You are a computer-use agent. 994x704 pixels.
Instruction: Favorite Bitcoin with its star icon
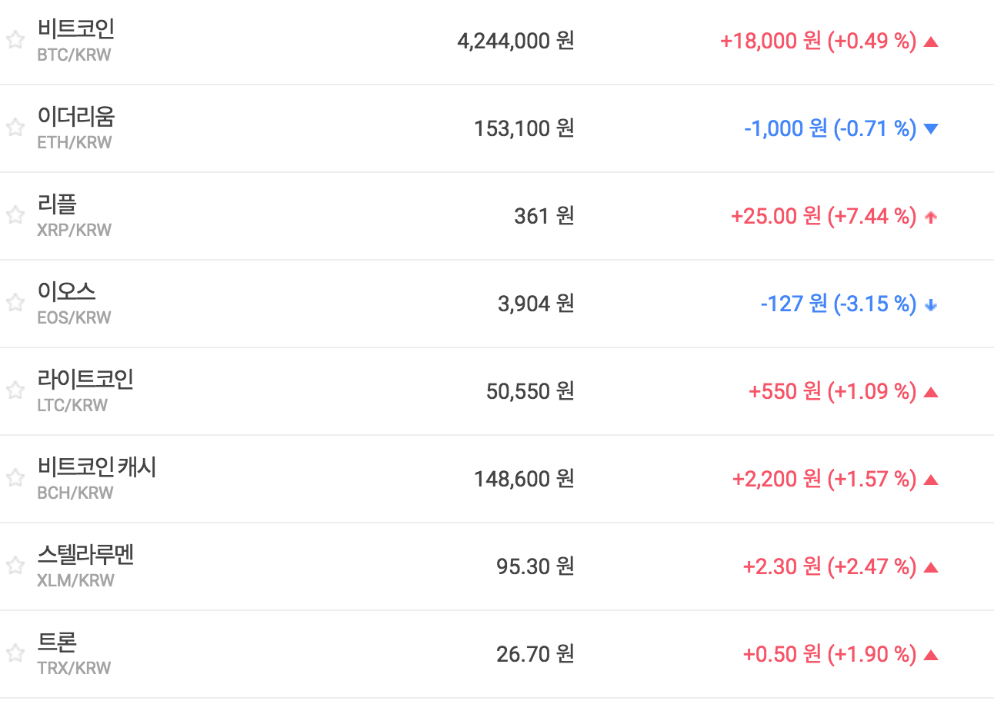tap(15, 41)
